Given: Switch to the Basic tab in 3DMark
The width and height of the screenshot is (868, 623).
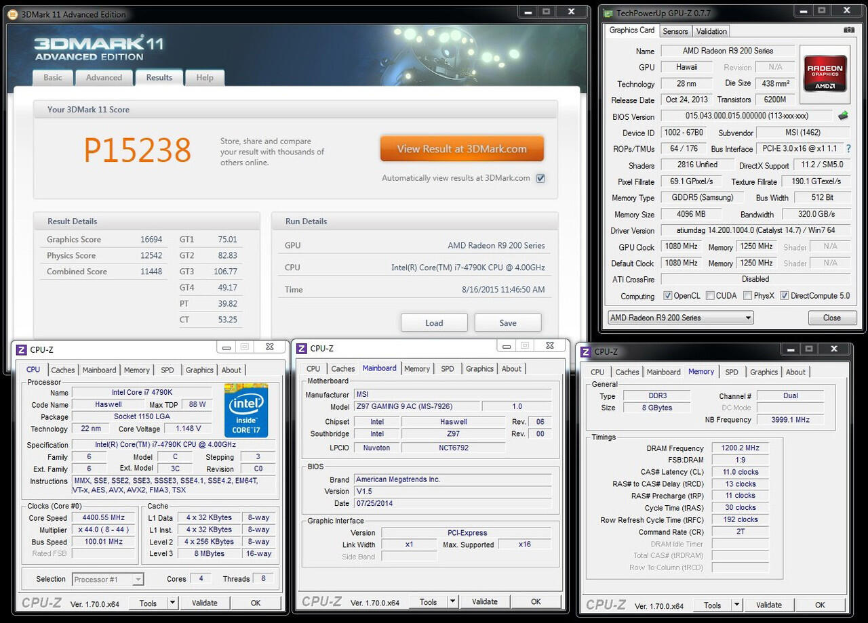Looking at the screenshot, I should point(53,78).
